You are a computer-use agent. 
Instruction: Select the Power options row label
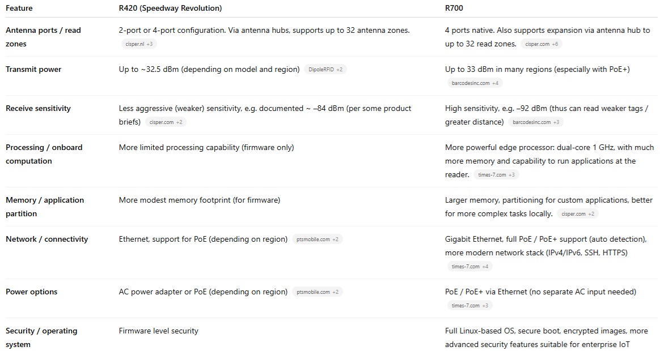coord(32,292)
